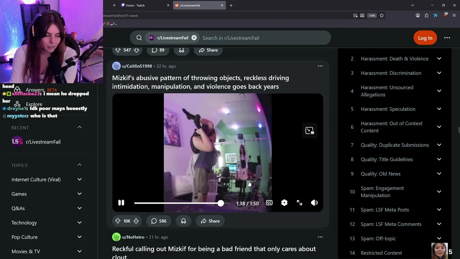Open the browser hamburger application menu
This screenshot has width=460, height=259.
(455, 15)
